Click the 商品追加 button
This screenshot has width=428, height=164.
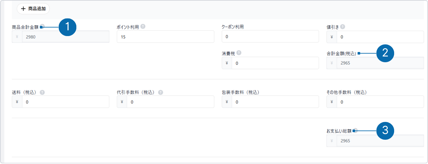[x=33, y=9]
